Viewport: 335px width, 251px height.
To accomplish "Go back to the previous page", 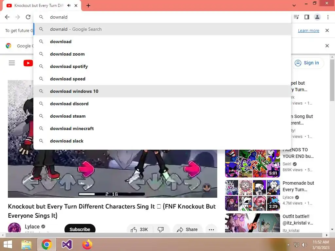I will point(7,17).
